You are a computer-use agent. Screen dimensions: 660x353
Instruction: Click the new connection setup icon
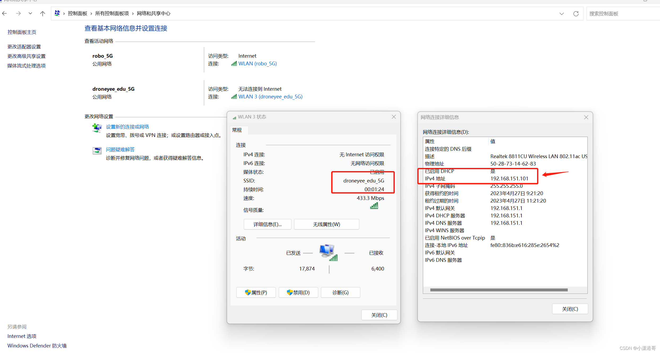[97, 128]
